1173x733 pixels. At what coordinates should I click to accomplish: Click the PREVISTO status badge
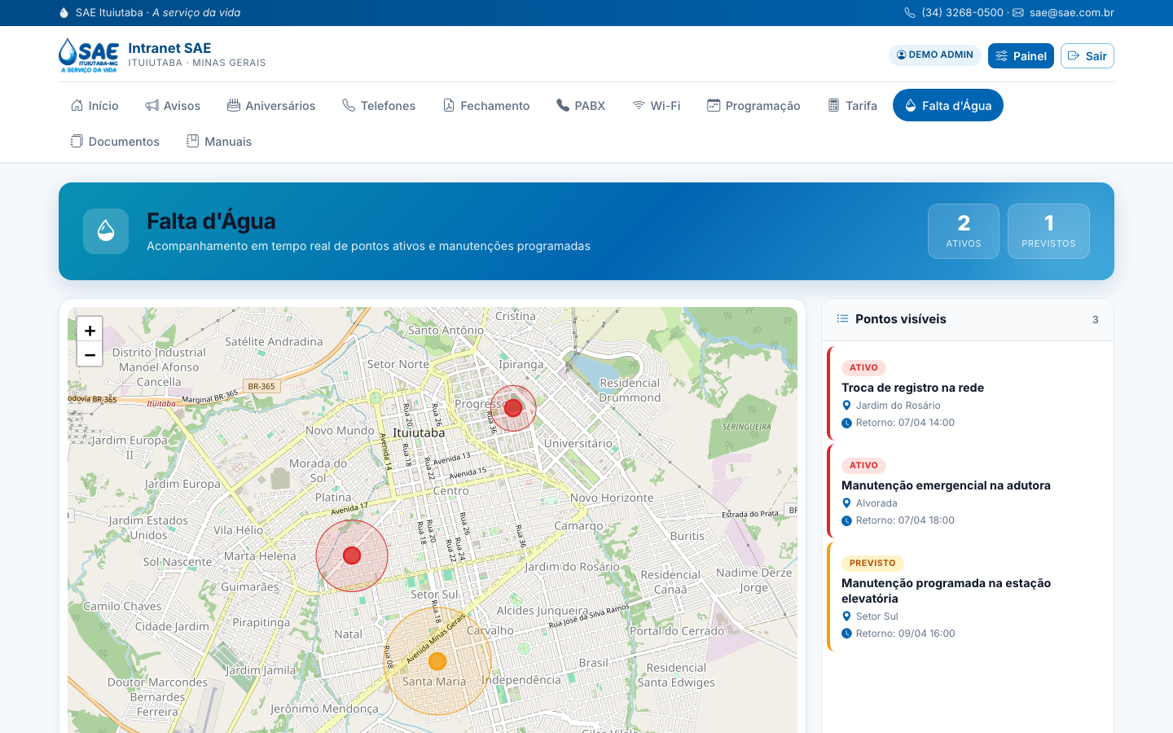pyautogui.click(x=872, y=563)
